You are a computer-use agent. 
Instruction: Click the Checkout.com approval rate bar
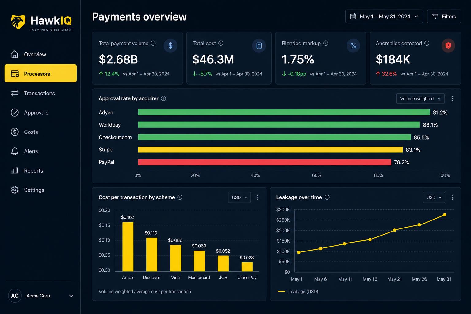pyautogui.click(x=274, y=137)
